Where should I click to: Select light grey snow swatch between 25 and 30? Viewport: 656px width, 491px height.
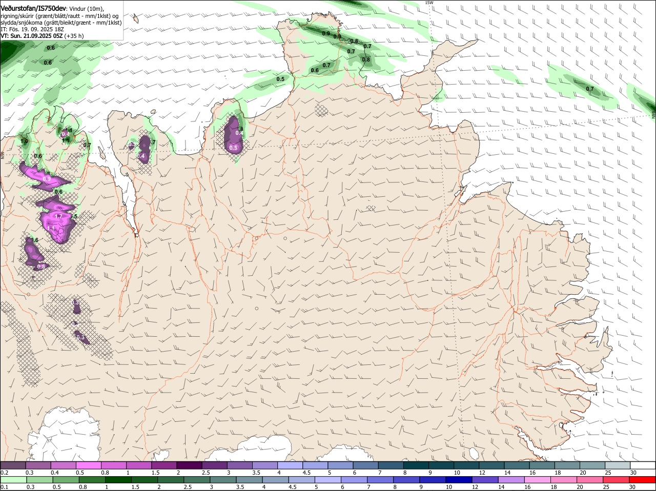tap(618, 465)
